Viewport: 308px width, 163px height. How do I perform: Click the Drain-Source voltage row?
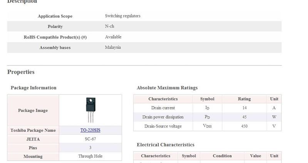163,126
